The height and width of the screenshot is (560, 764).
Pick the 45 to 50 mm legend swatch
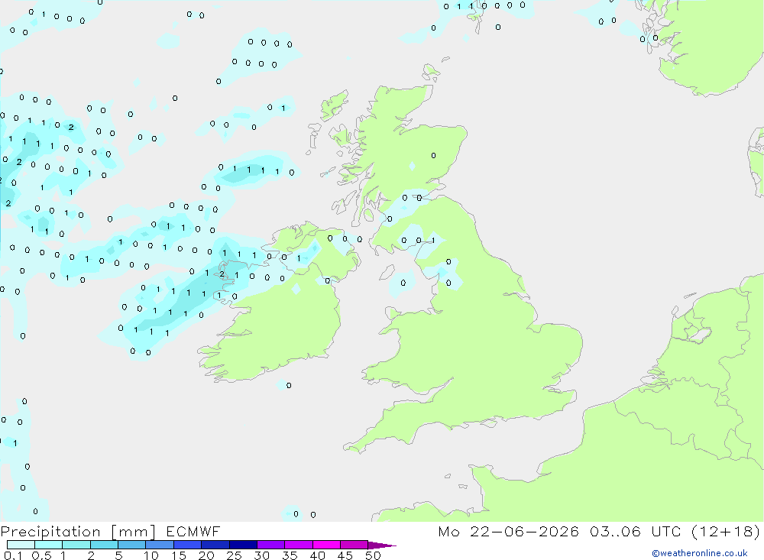(x=354, y=545)
